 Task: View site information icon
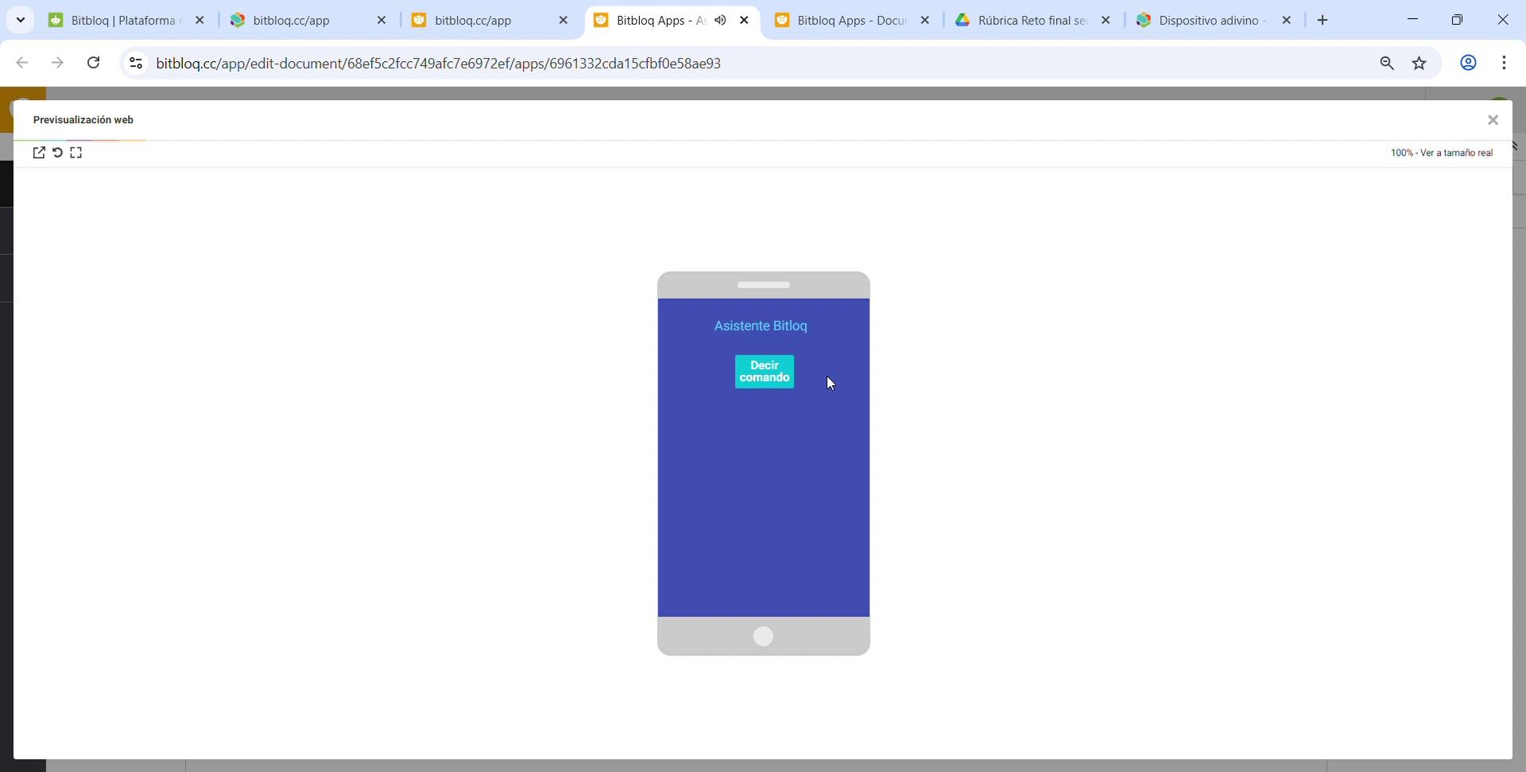[136, 63]
